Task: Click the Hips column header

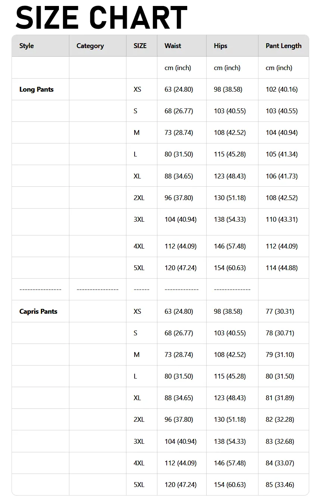Action: (x=220, y=46)
